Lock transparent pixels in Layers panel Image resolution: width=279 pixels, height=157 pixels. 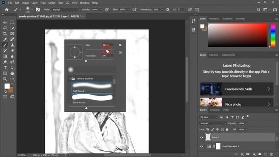[208, 130]
